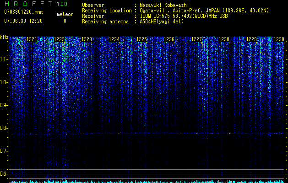Select the HROFFT 1.0.0 title text
Image resolution: width=288 pixels, height=183 pixels.
pos(36,4)
